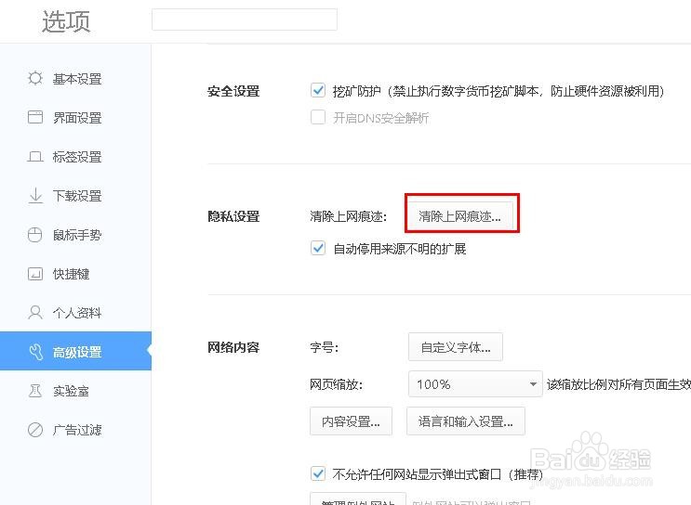Screen dimensions: 691x505
Task: Click the keyboard shortcut icon beside 快捷键
Action: 35,274
